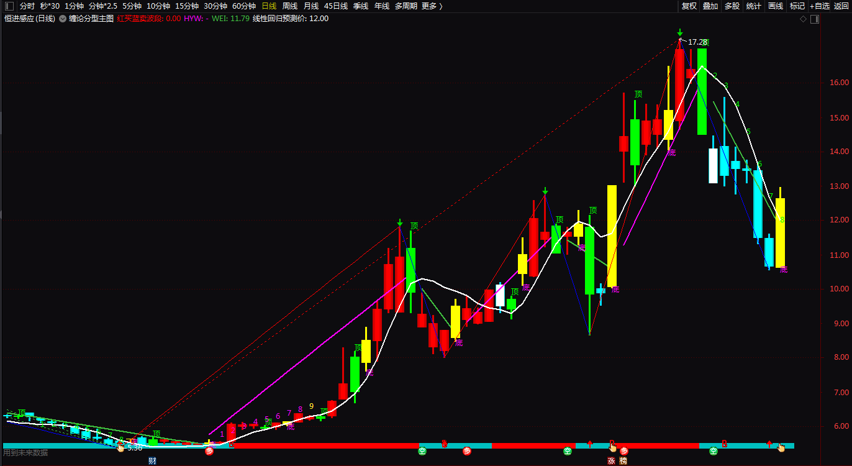Expand the 更多 periods menu

click(432, 6)
